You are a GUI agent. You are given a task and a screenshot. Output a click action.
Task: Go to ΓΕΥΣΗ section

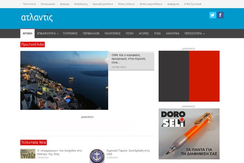point(130,33)
